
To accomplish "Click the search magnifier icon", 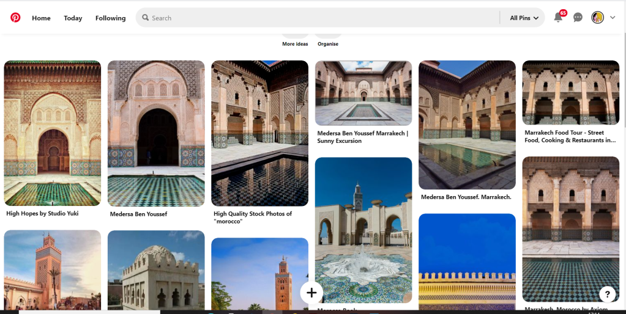I will (x=146, y=18).
